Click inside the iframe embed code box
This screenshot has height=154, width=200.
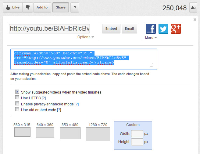[84, 59]
